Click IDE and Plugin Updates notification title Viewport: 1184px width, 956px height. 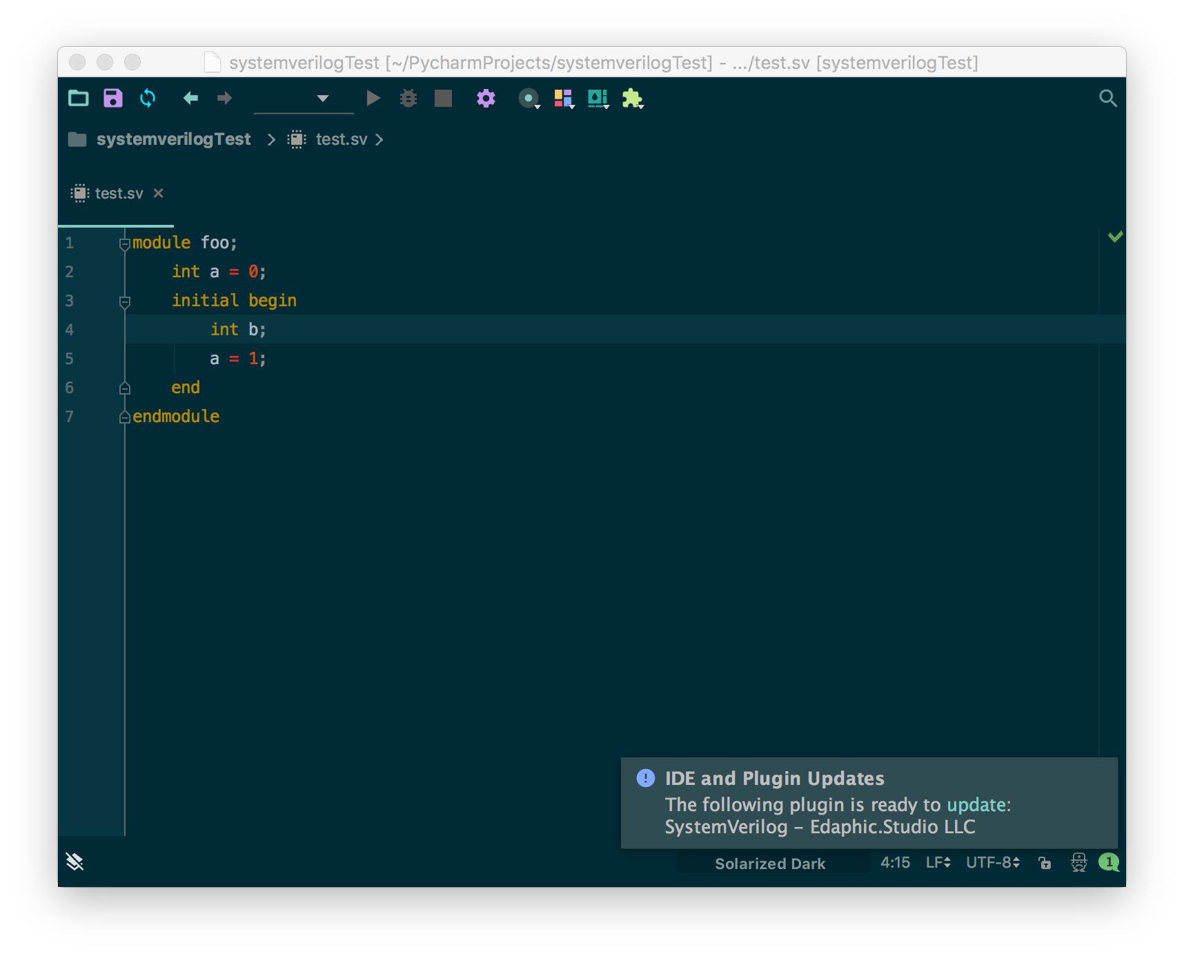(774, 779)
